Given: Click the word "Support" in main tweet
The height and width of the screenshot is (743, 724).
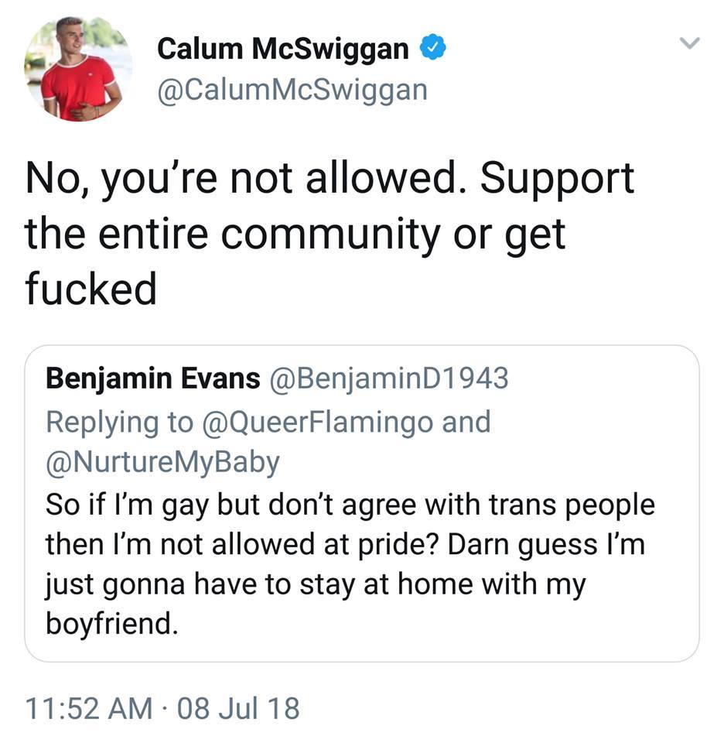Looking at the screenshot, I should (557, 179).
